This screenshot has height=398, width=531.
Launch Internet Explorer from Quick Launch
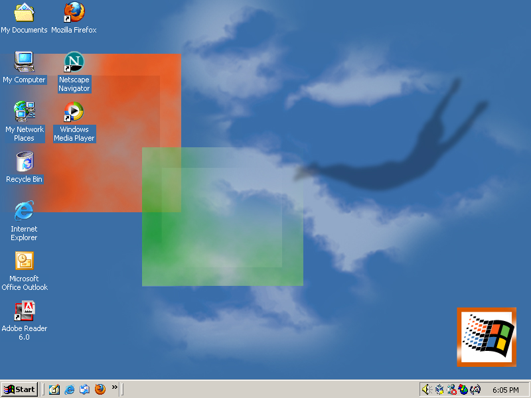[x=69, y=389]
